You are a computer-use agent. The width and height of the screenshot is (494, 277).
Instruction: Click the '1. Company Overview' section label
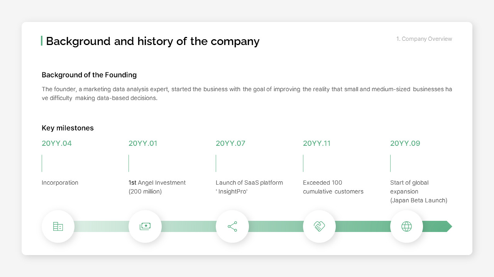(424, 39)
